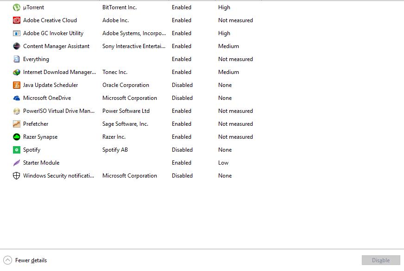Viewport: 404px width, 271px height.
Task: Click Windows Security's None impact
Action: pyautogui.click(x=225, y=176)
